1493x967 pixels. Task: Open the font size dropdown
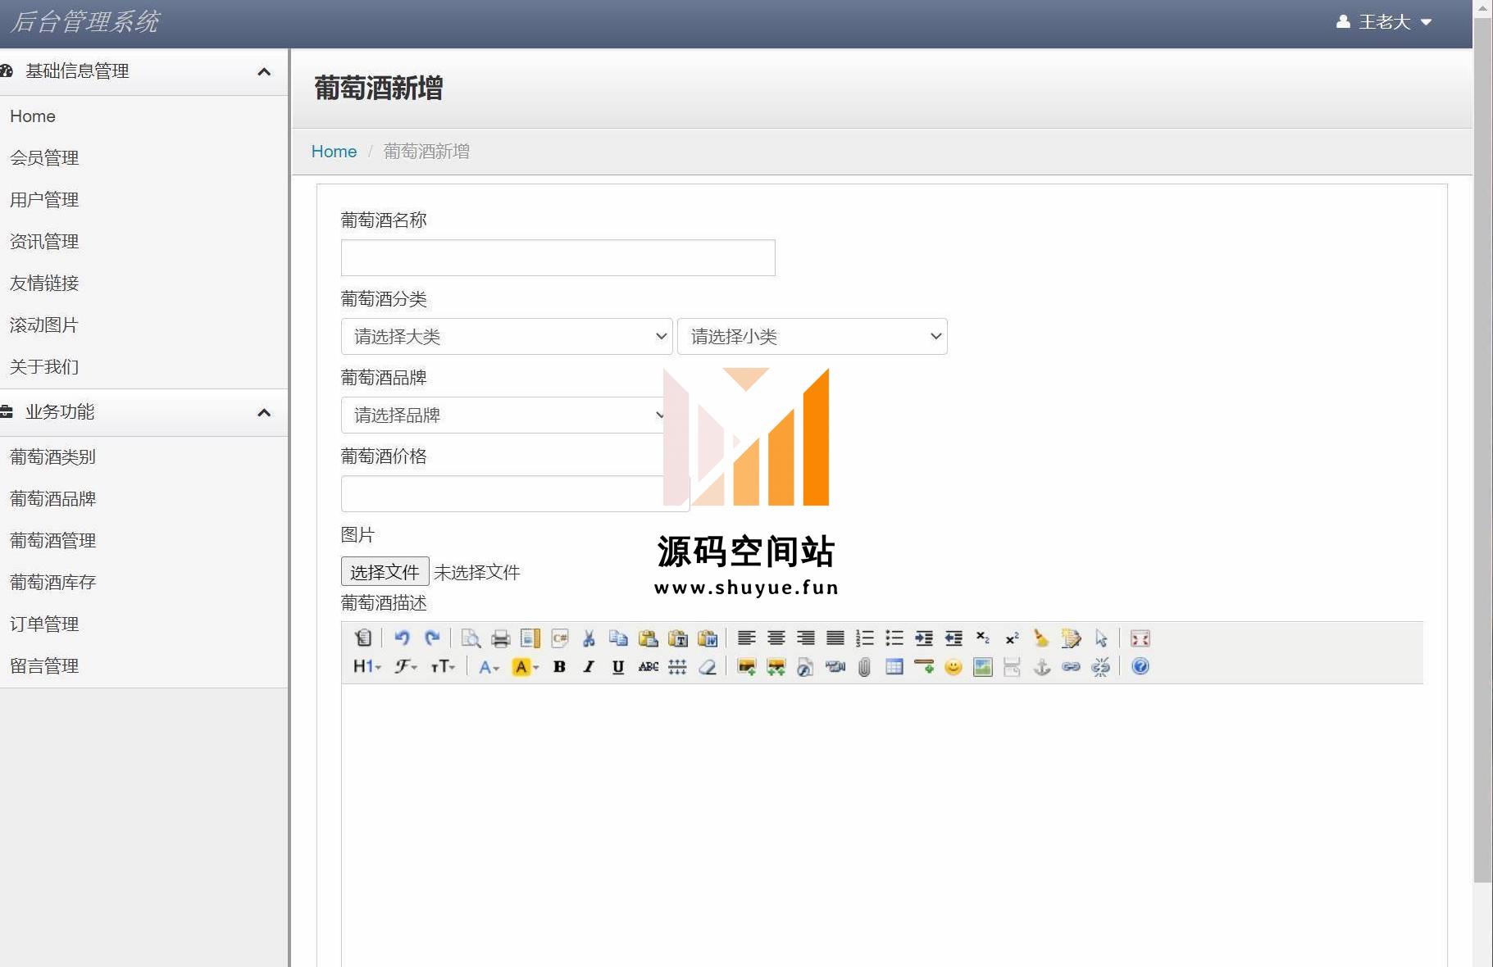[443, 667]
